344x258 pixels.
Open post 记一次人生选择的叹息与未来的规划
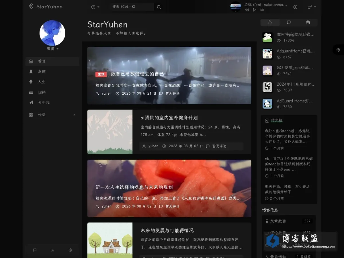pos(134,187)
